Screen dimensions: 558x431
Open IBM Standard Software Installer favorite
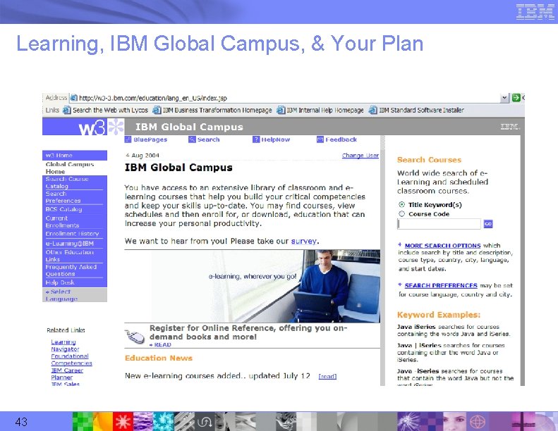416,110
